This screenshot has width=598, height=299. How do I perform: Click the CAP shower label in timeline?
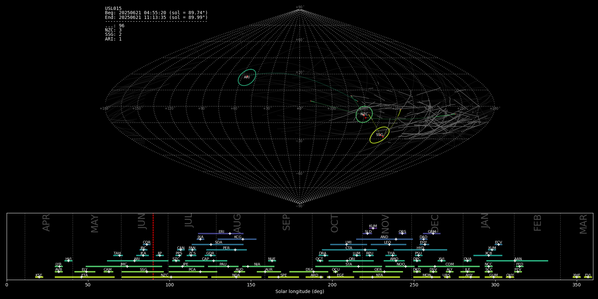coord(206,259)
